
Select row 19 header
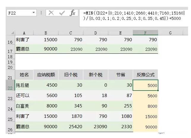[10, 62]
